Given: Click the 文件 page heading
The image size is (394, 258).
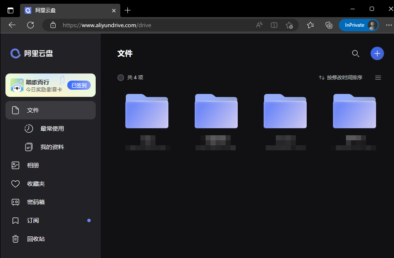Looking at the screenshot, I should point(125,53).
